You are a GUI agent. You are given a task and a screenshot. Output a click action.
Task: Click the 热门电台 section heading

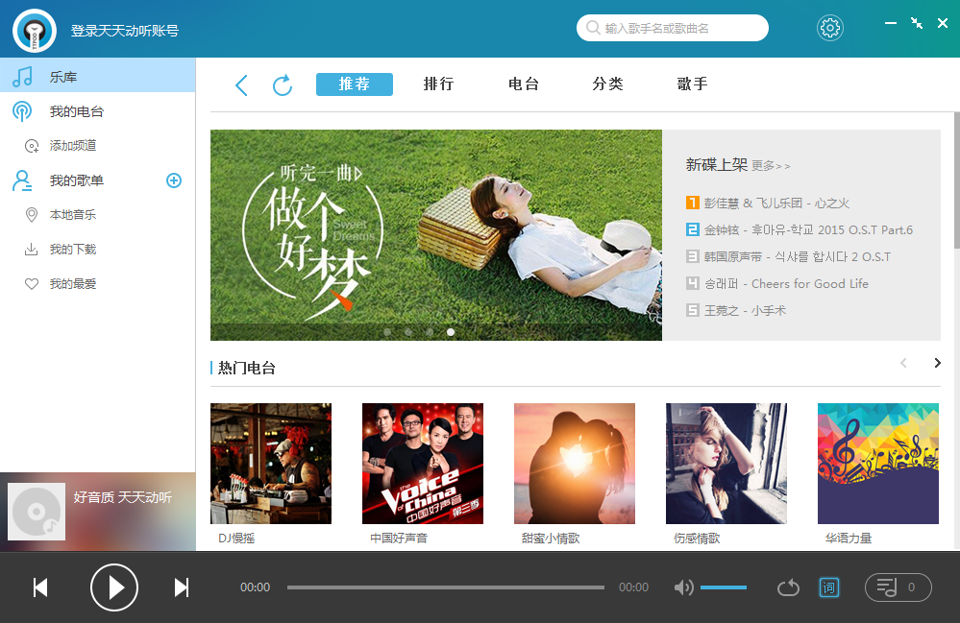[x=246, y=368]
